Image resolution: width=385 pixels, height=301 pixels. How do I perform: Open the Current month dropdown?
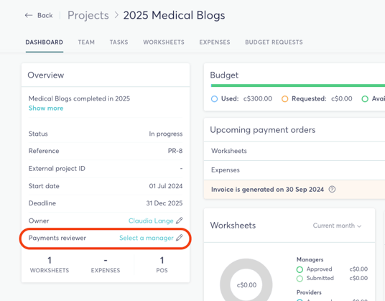337,226
